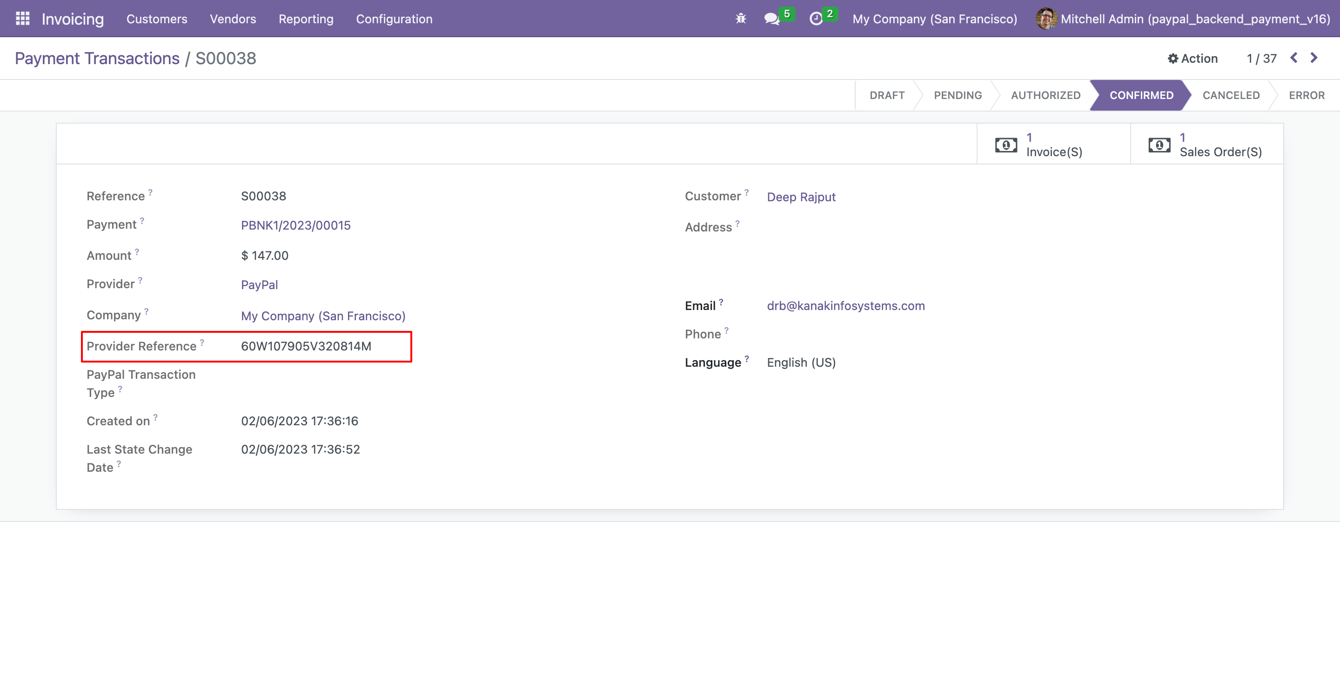Show help tooltip for Language field
1340x673 pixels.
[x=746, y=359]
